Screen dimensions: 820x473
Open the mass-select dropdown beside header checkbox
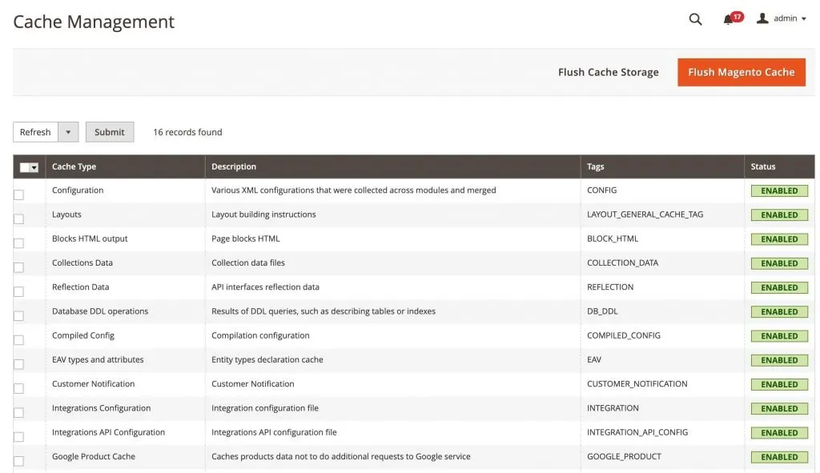pos(35,166)
